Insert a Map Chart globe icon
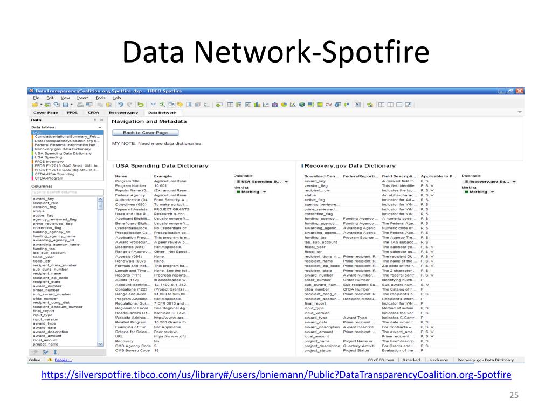 (302, 105)
